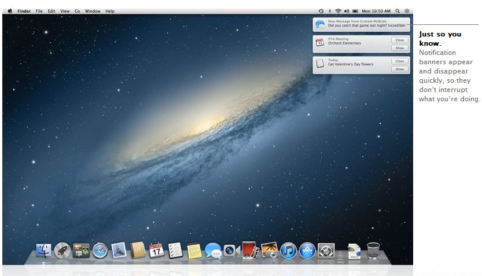Open Contacts address book in Dock
This screenshot has width=482, height=276.
click(x=138, y=250)
